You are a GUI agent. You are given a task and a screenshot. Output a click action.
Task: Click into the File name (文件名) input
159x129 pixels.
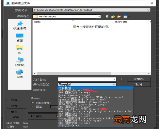tap(85, 79)
